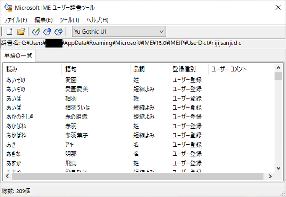Click the IME dictionary tool title icon
Image resolution: width=286 pixels, height=197 pixels.
[8, 7]
